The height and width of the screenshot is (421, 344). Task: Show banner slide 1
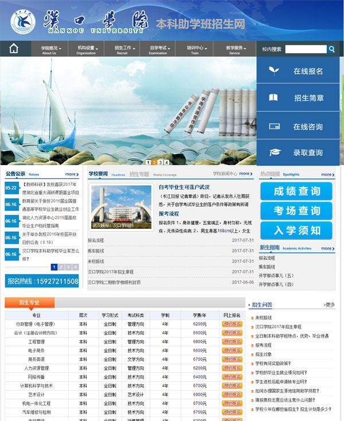[x=148, y=162]
